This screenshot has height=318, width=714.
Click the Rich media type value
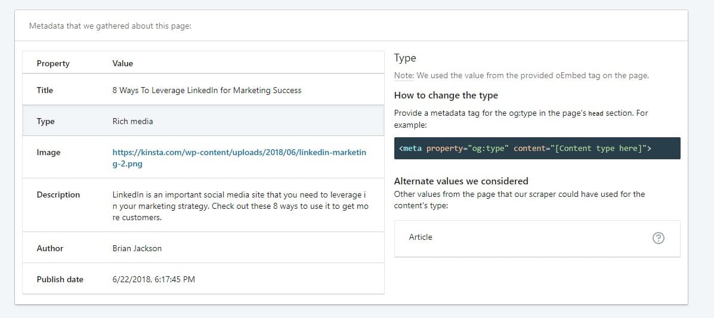click(x=132, y=121)
